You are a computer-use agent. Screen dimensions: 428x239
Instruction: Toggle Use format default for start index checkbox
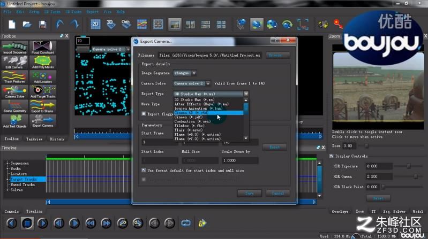point(144,170)
